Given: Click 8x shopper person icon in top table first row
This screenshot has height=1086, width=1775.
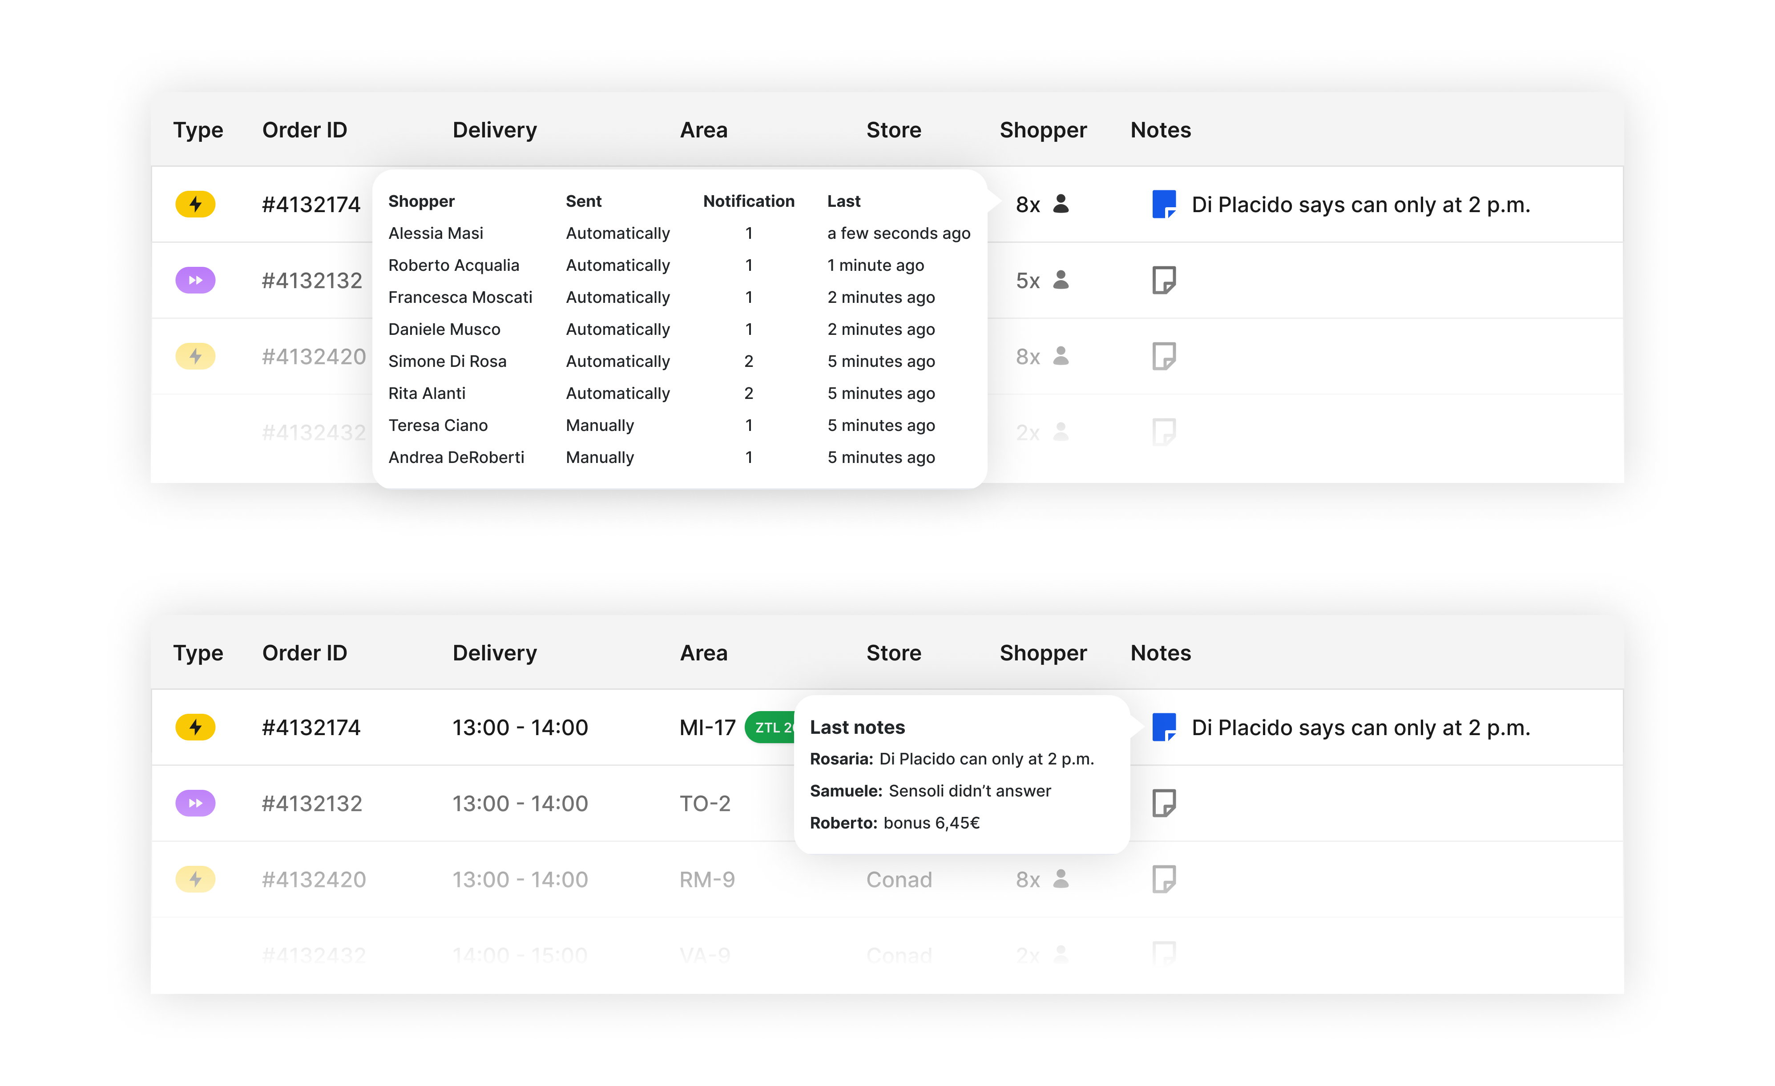Looking at the screenshot, I should click(1061, 205).
